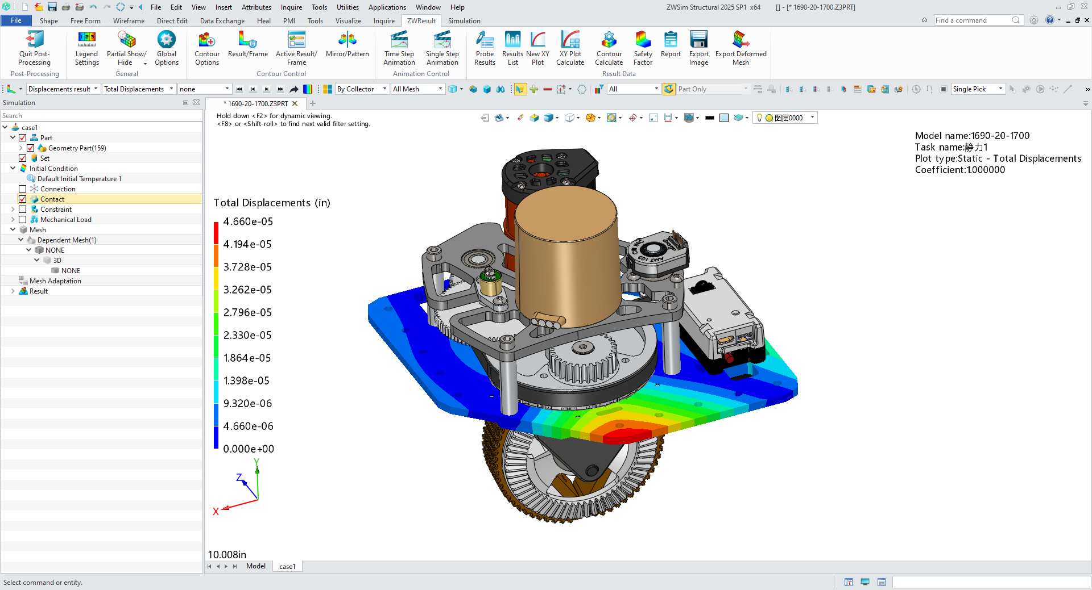Open the Attributes menu
The width and height of the screenshot is (1092, 590).
pos(257,7)
